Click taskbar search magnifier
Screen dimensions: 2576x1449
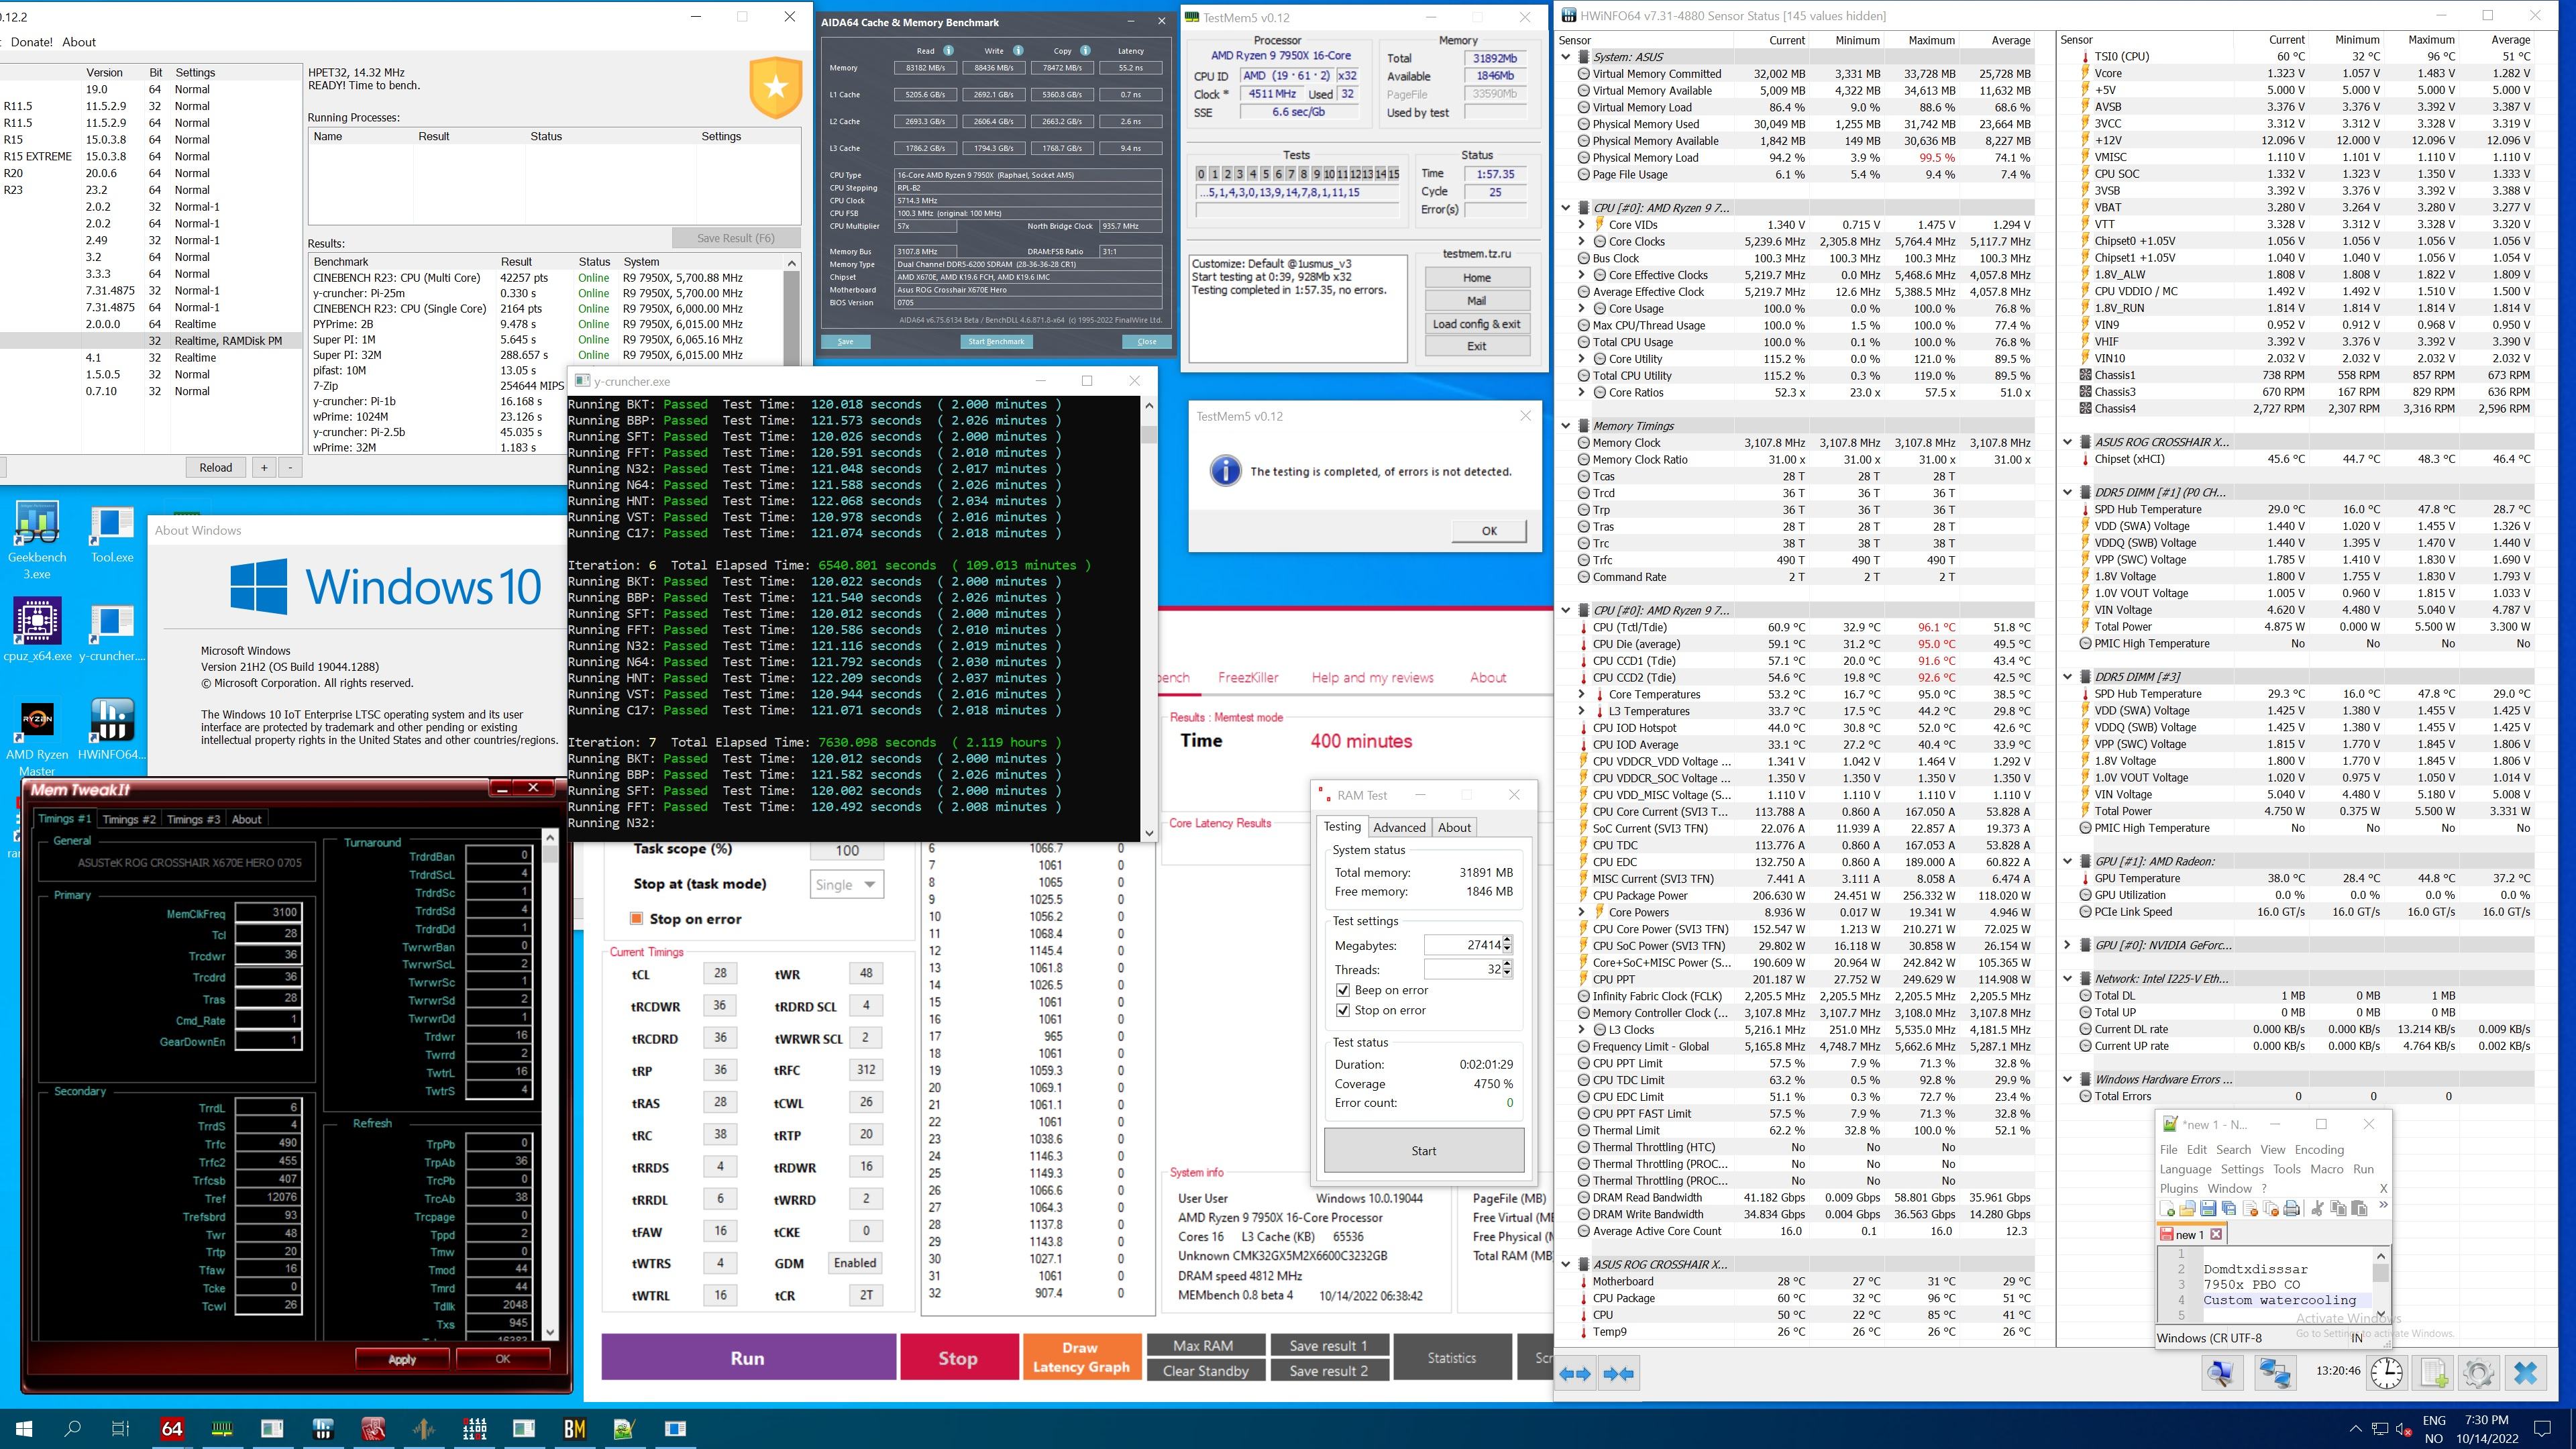point(72,1428)
